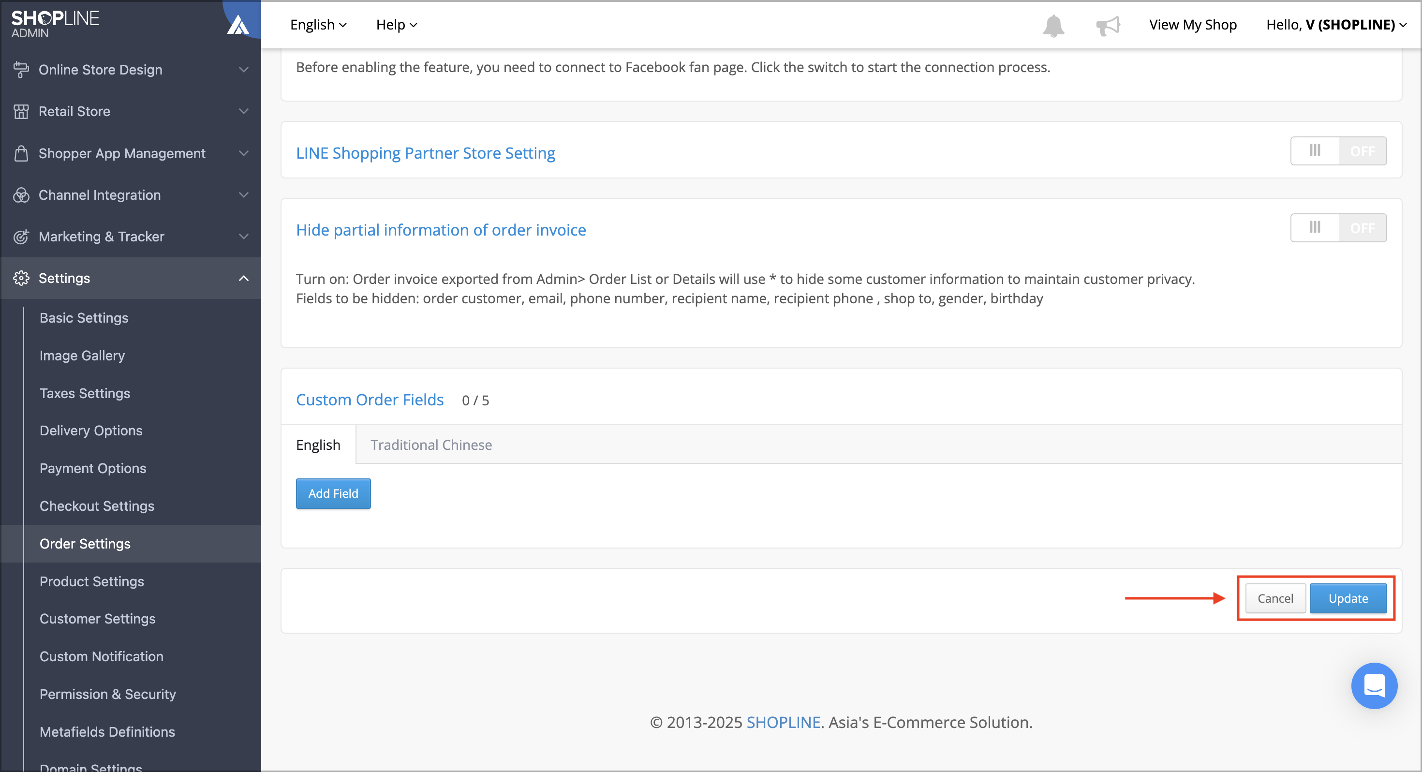
Task: Click the Shopper App Management bag icon
Action: (21, 153)
